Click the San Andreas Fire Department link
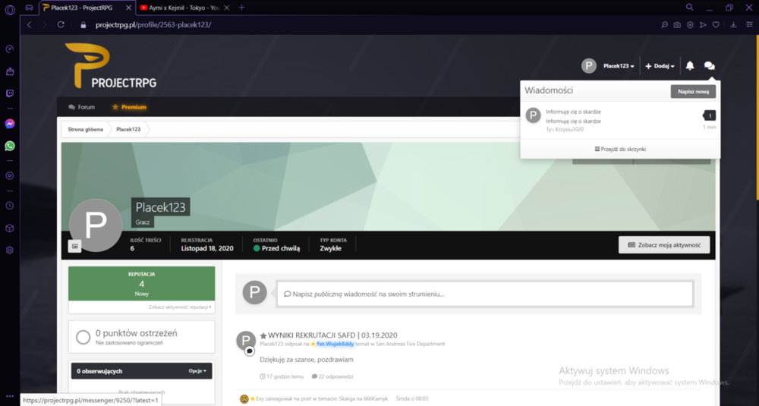This screenshot has height=406, width=759. click(x=410, y=344)
